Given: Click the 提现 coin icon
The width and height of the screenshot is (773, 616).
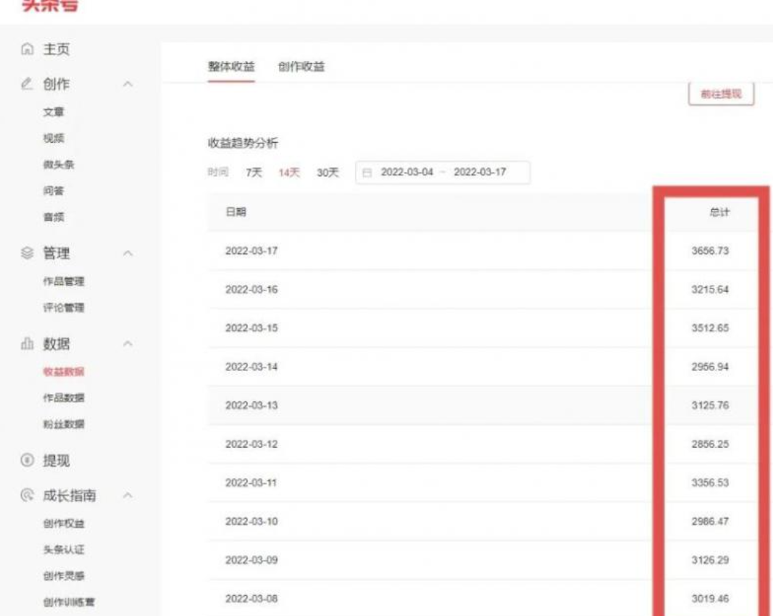Looking at the screenshot, I should tap(27, 460).
